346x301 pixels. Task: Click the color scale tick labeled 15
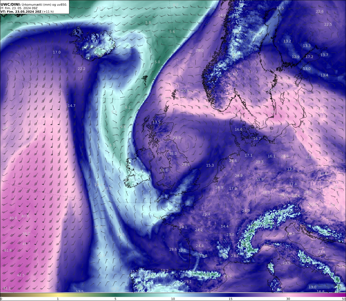231,299
